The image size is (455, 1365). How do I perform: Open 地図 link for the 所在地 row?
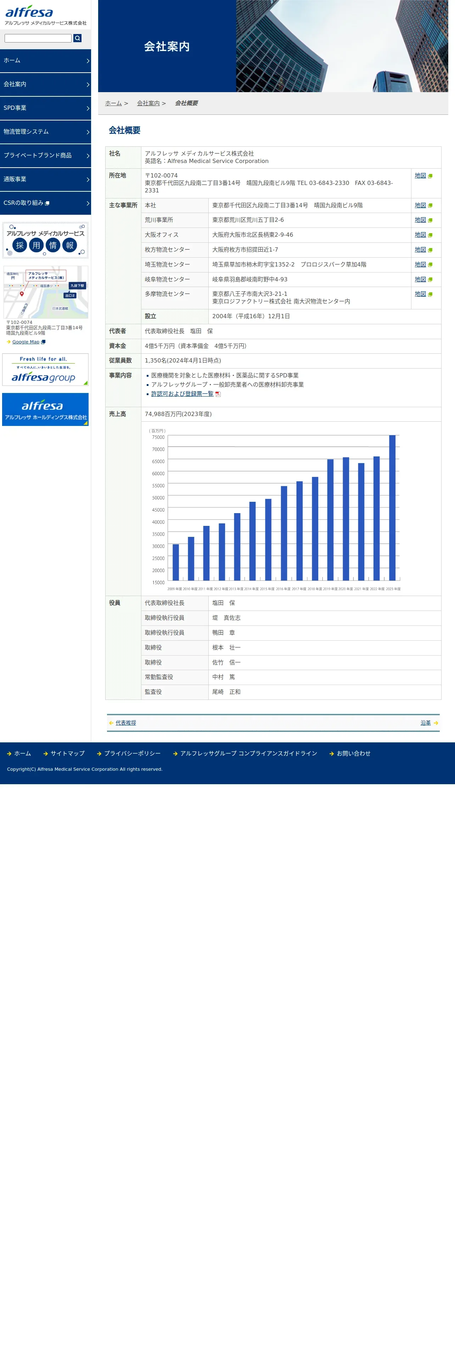click(x=421, y=175)
